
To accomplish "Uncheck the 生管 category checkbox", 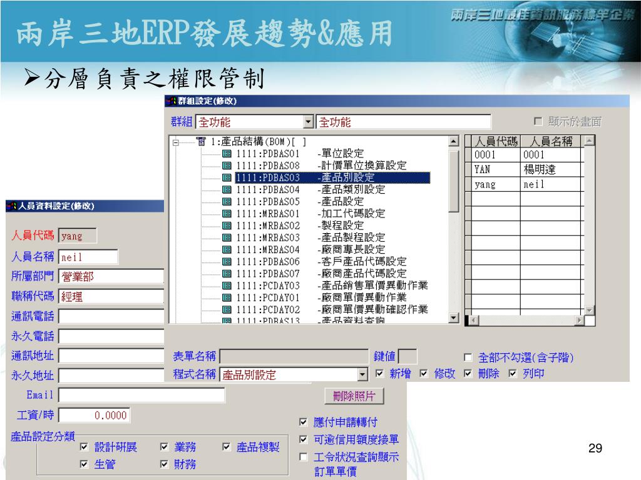I will point(85,464).
